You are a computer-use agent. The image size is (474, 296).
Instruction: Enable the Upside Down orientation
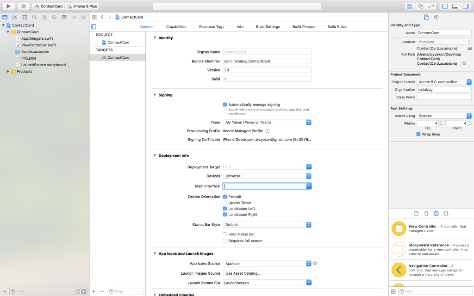[x=225, y=202]
